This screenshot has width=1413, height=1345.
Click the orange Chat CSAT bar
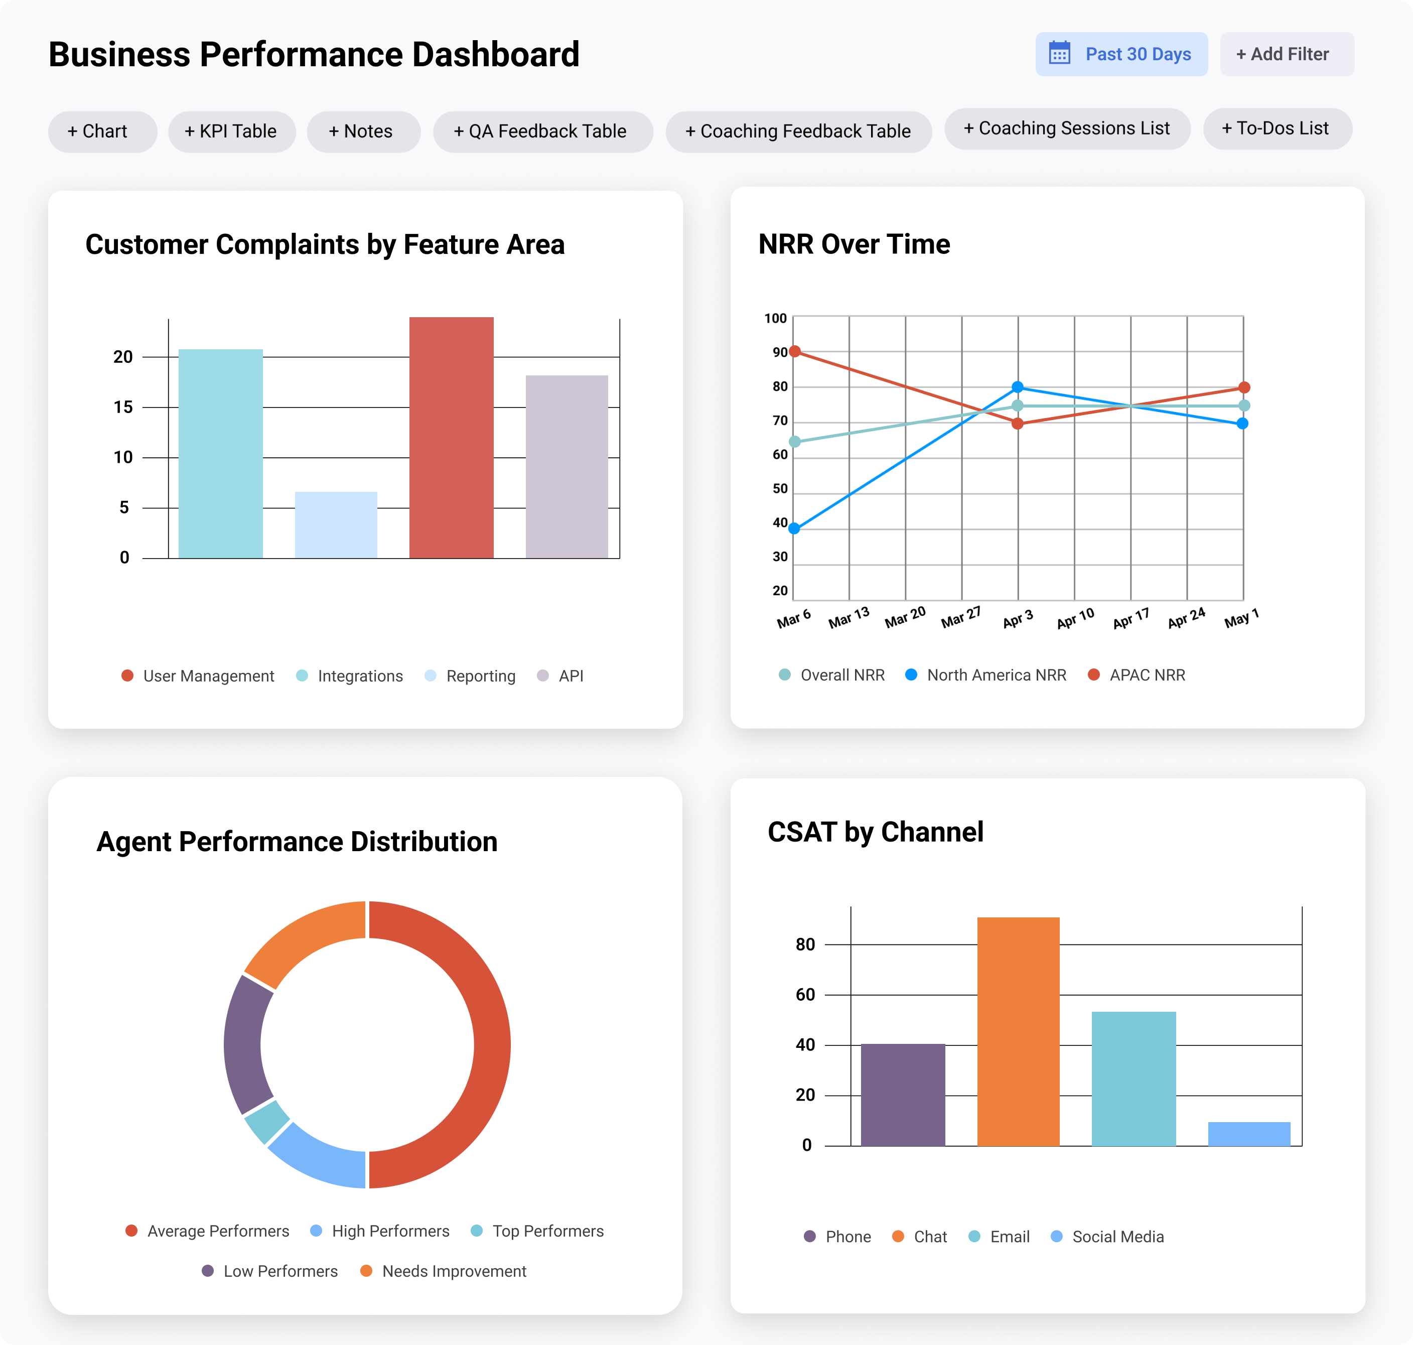coord(1018,1031)
